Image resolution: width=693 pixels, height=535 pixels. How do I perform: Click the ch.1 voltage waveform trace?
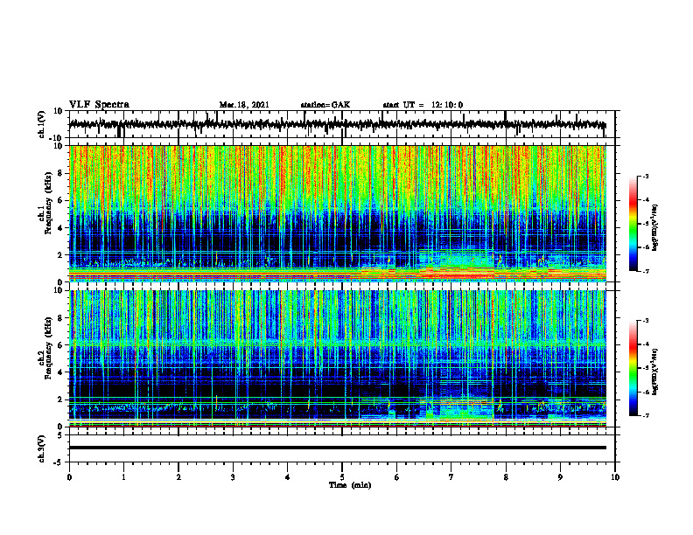(338, 124)
